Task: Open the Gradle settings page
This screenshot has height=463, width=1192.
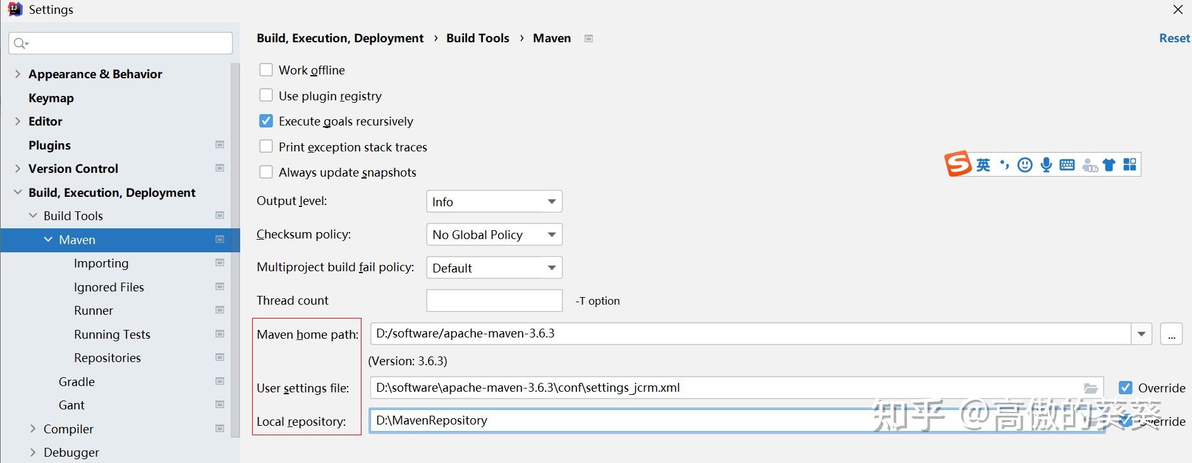Action: click(x=76, y=382)
